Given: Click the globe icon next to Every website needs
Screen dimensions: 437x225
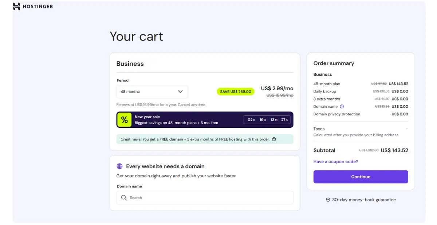Looking at the screenshot, I should pyautogui.click(x=119, y=166).
